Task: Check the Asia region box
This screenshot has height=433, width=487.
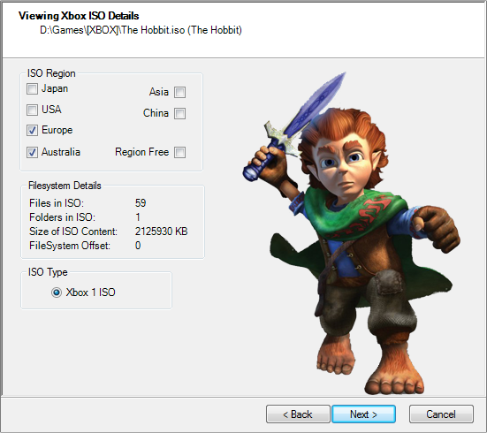Action: (179, 92)
